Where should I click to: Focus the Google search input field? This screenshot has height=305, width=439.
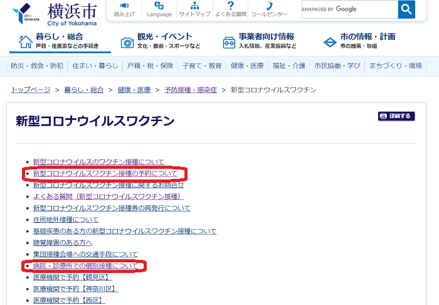349,9
